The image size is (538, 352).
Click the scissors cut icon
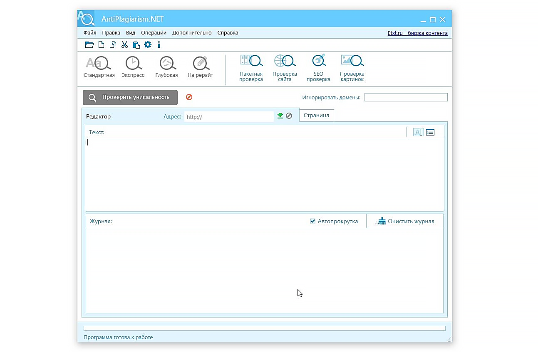(124, 45)
